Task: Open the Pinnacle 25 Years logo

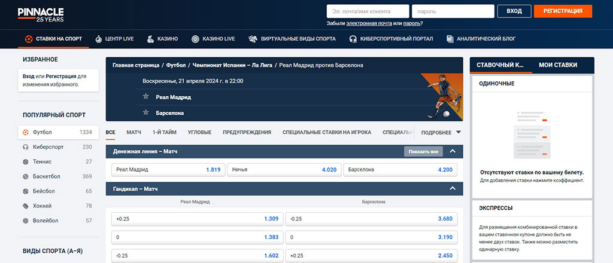Action: (41, 14)
